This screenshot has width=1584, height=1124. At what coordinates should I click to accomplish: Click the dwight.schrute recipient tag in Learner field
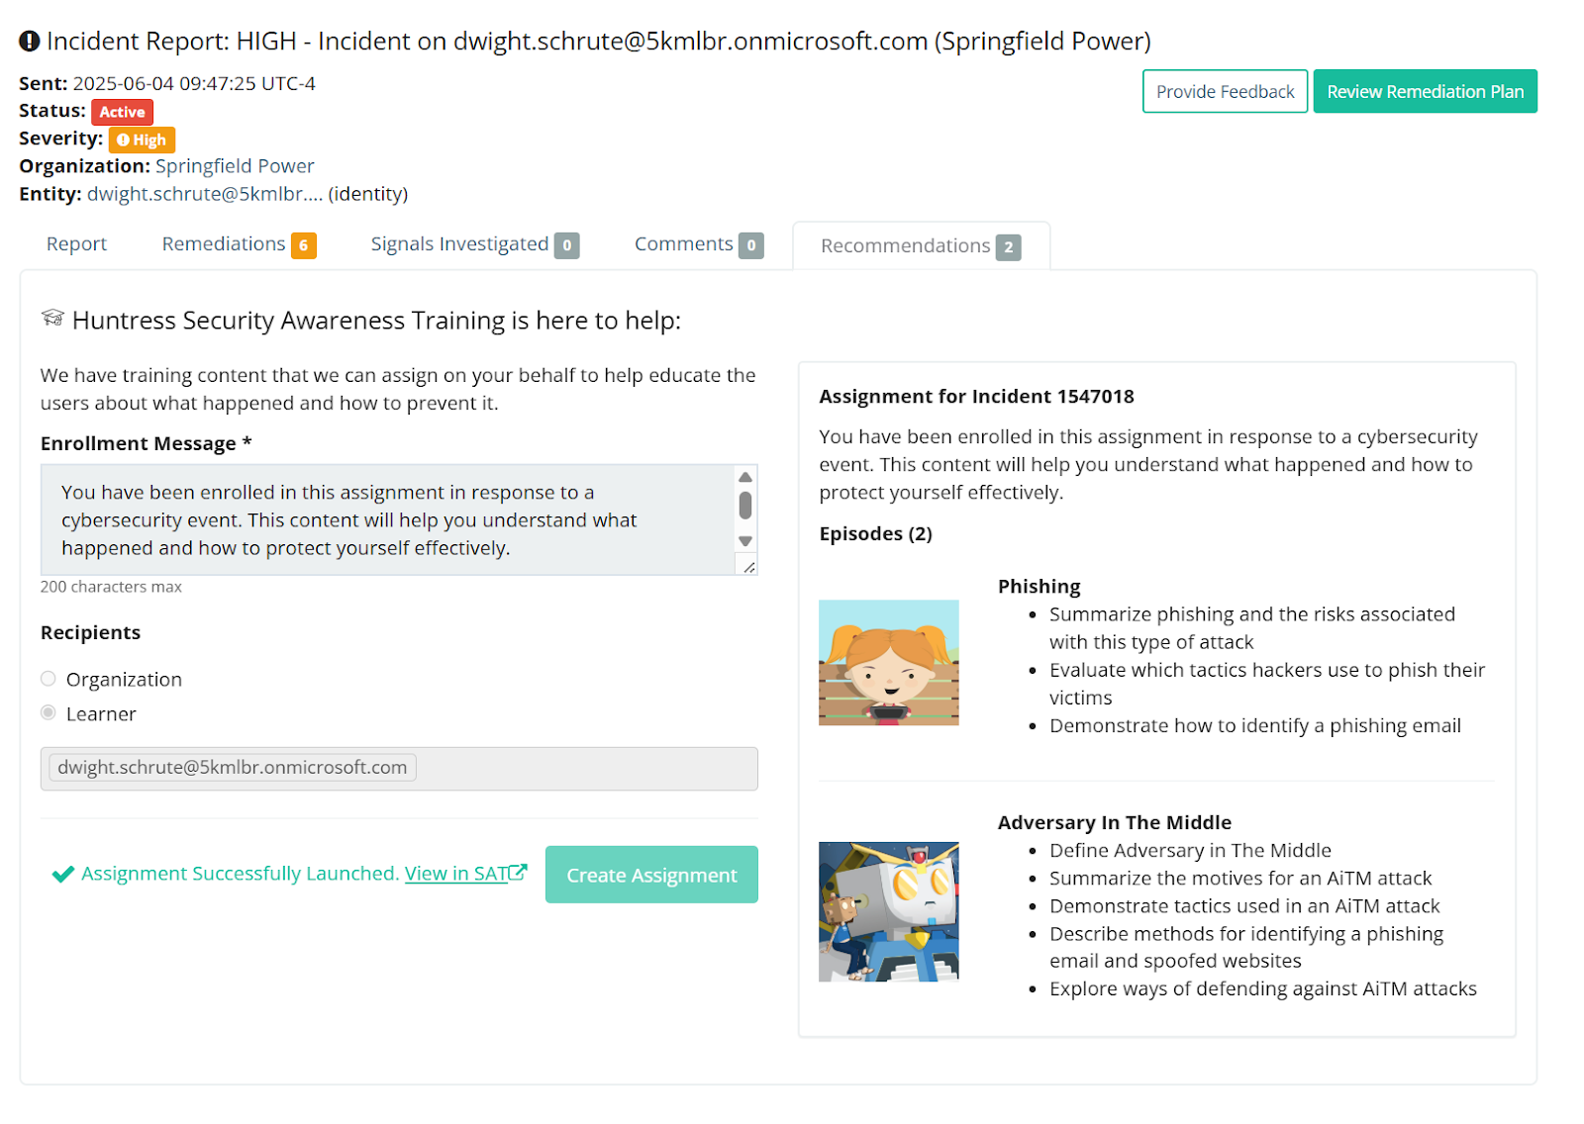click(x=233, y=768)
